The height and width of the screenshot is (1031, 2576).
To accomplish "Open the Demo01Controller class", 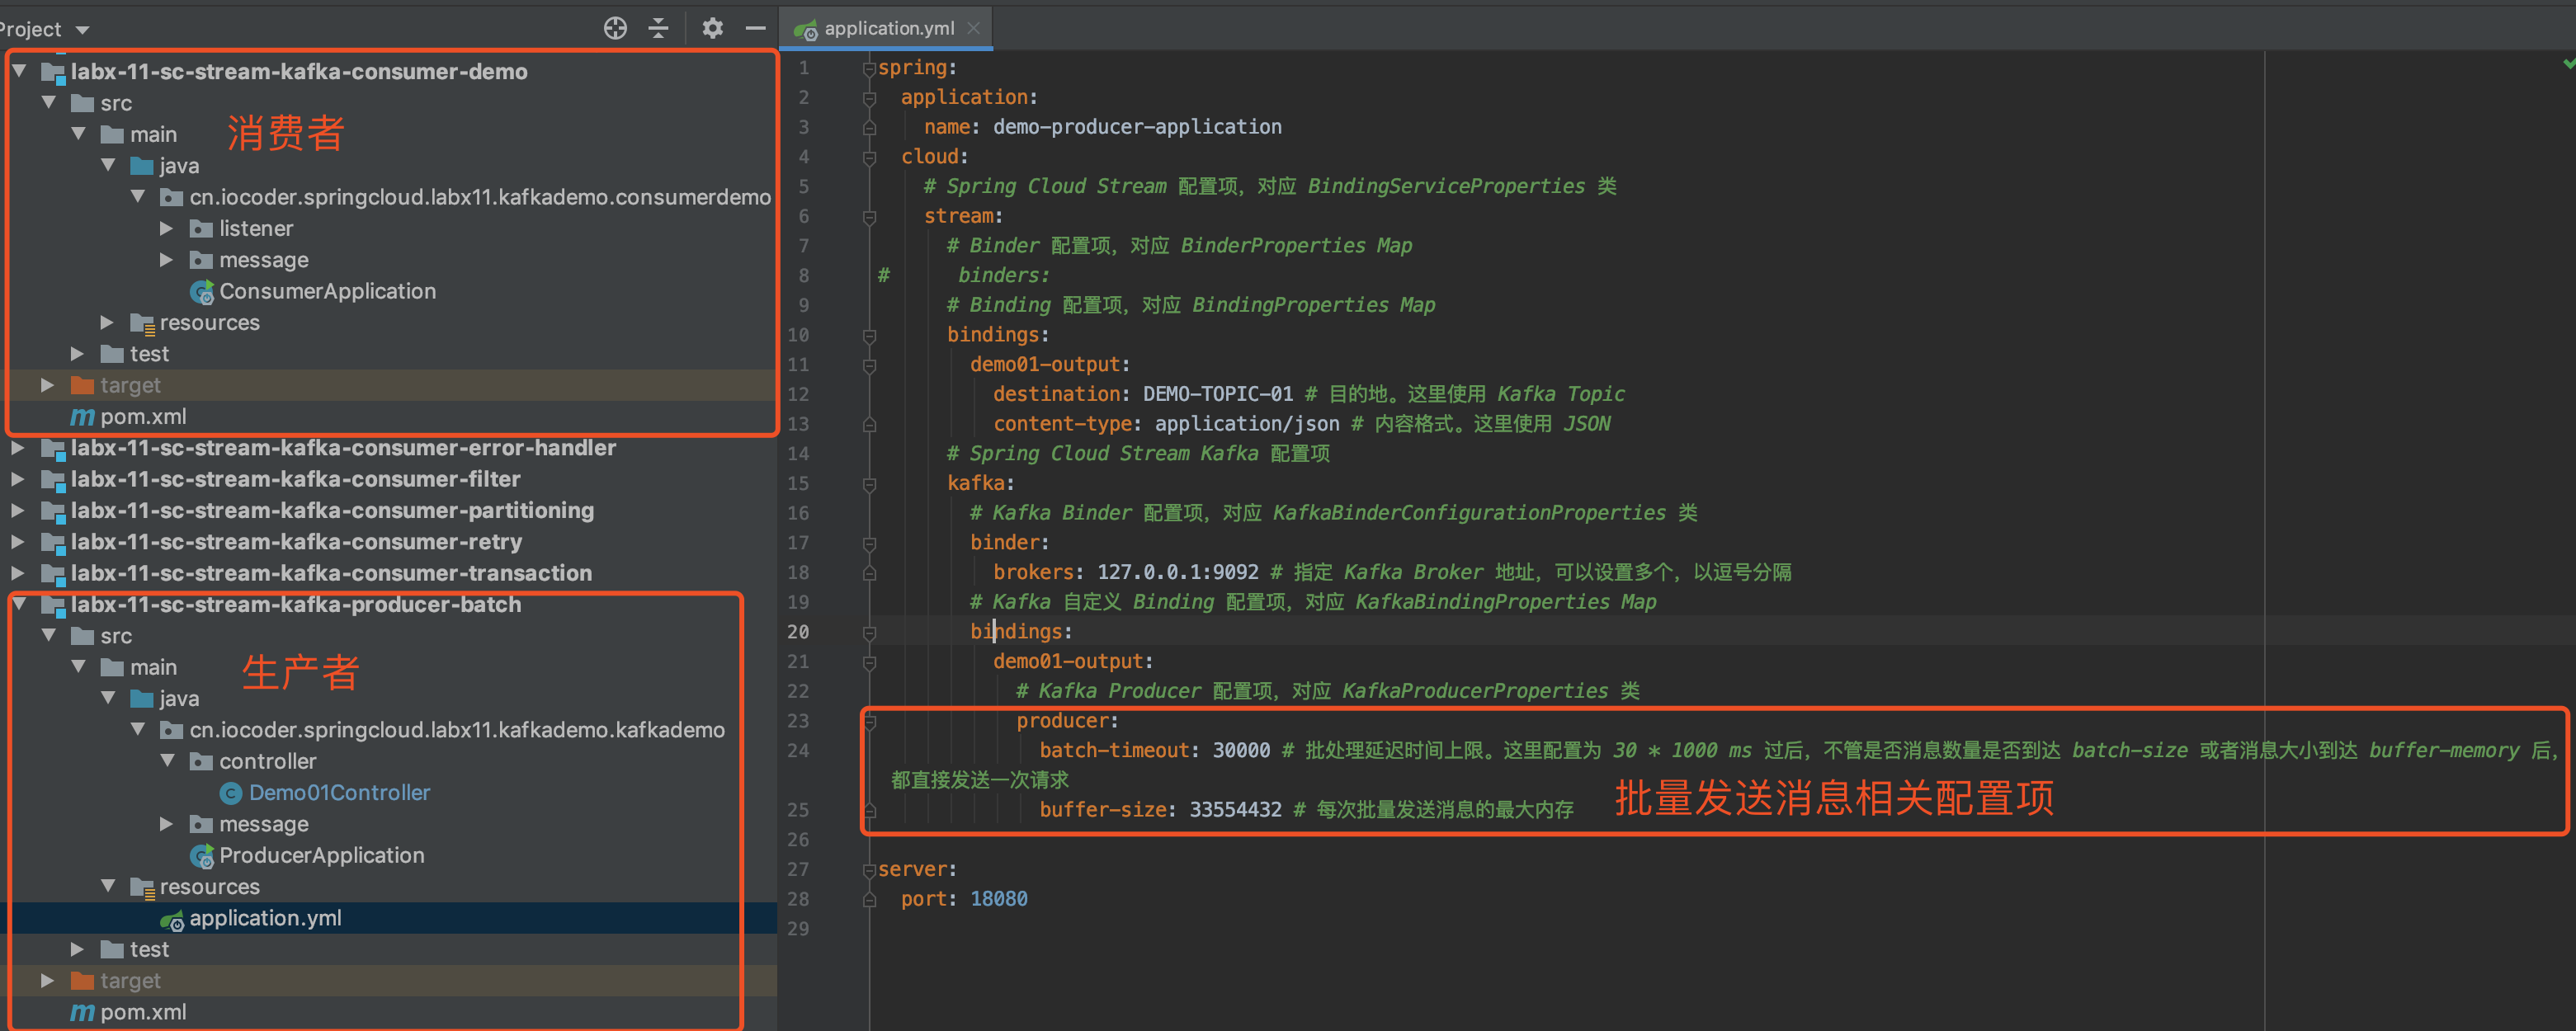I will coord(338,792).
